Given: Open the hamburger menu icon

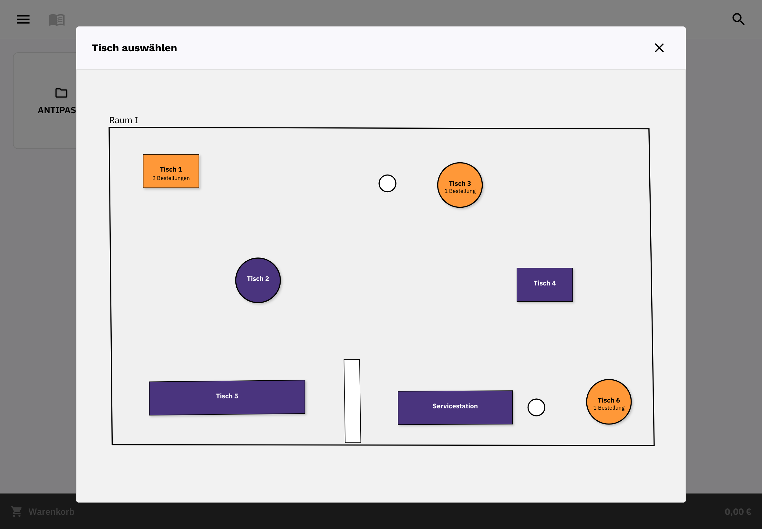Looking at the screenshot, I should tap(23, 19).
